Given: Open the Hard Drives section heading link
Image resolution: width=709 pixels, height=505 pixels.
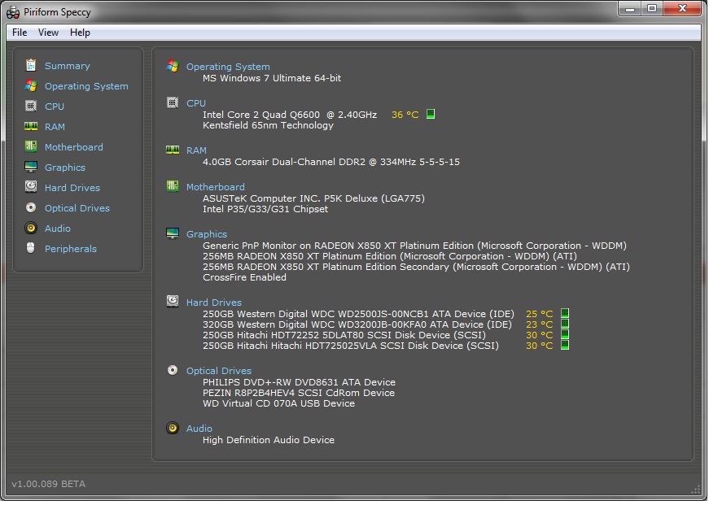Looking at the screenshot, I should 214,303.
